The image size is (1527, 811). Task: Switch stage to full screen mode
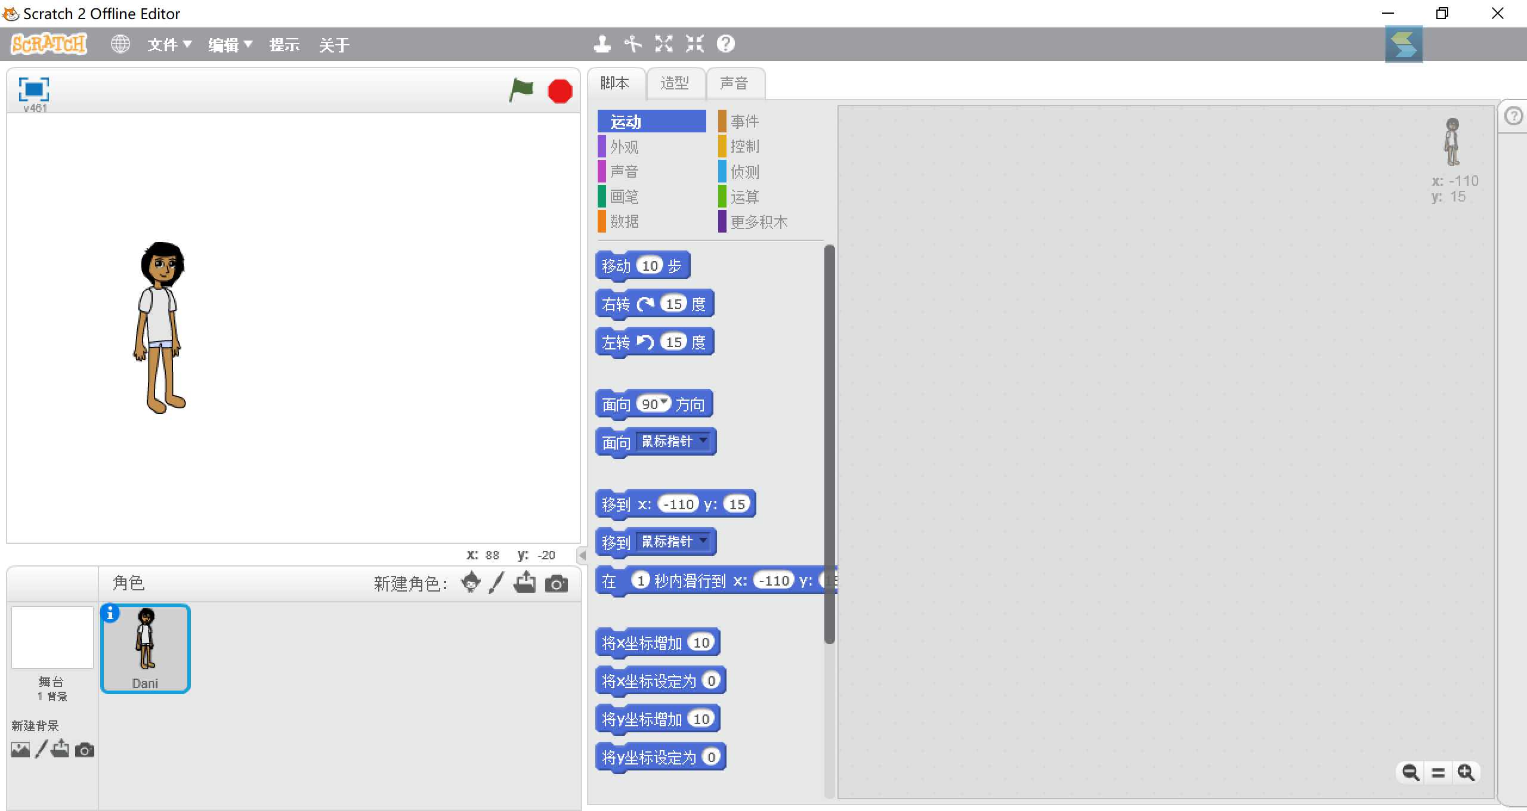click(33, 89)
